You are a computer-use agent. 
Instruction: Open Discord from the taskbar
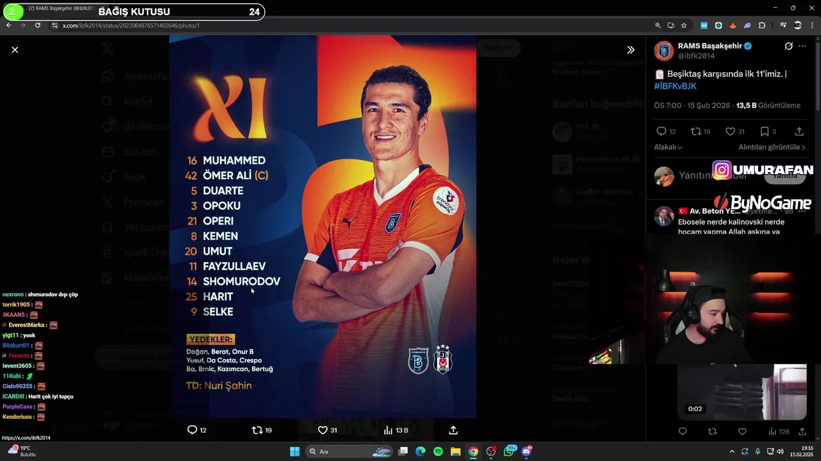click(x=527, y=451)
